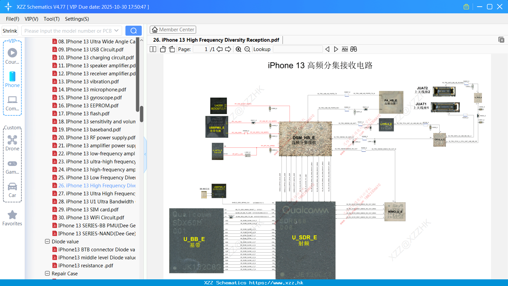The height and width of the screenshot is (286, 508).
Task: Select the PA_HB_E amplifier chip
Action: tap(391, 102)
